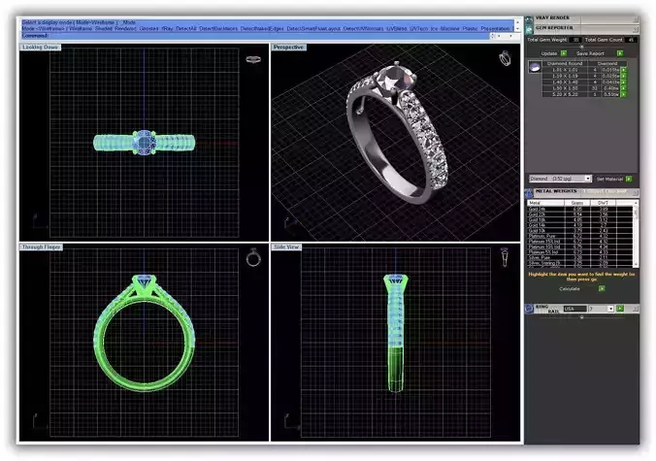Image resolution: width=656 pixels, height=461 pixels.
Task: Click the rendered ring in Perspective view
Action: (x=395, y=134)
